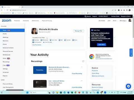Select Home in the sidebar

tap(12, 30)
